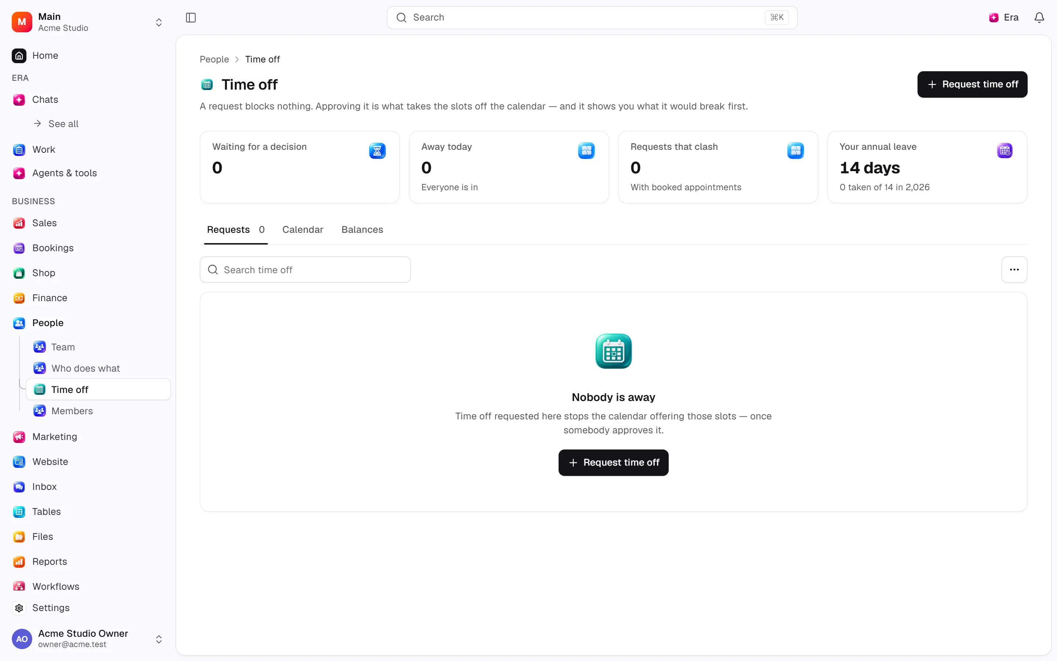Screen dimensions: 1057x661
Task: Open the Files module
Action: point(42,537)
